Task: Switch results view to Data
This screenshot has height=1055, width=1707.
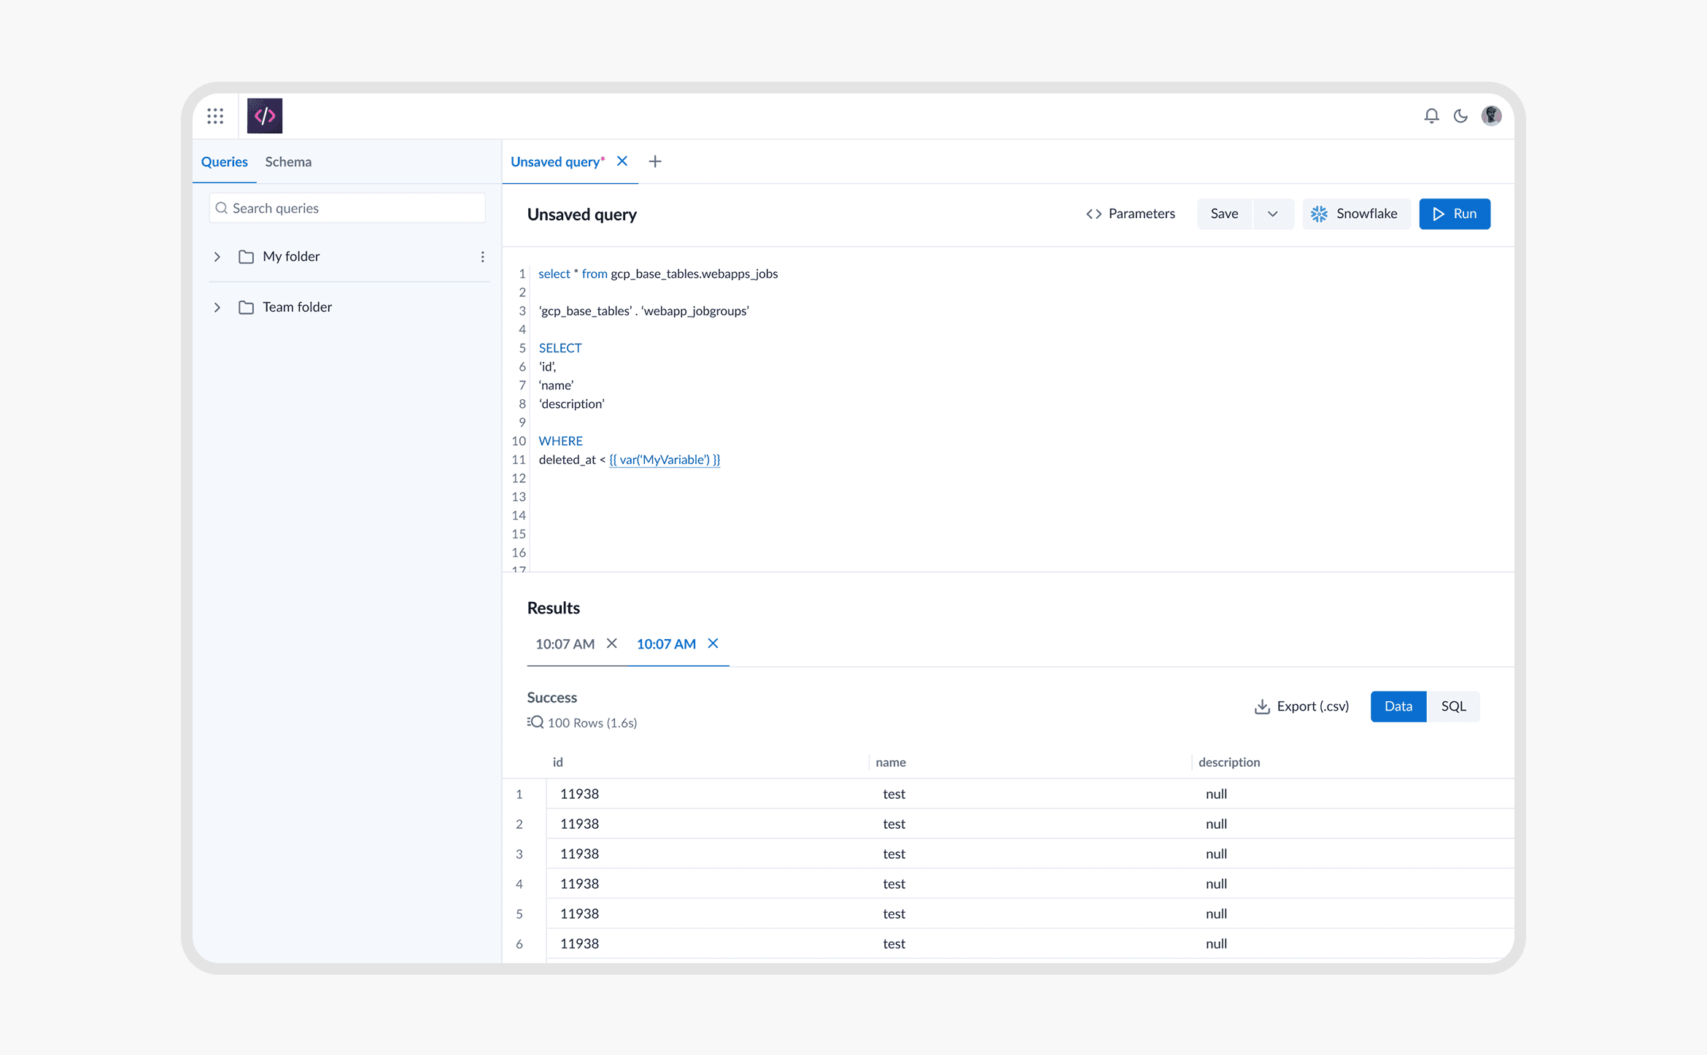Action: pos(1398,706)
